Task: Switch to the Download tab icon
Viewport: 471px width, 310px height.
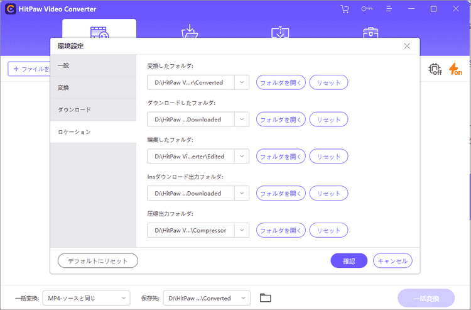Action: 190,31
